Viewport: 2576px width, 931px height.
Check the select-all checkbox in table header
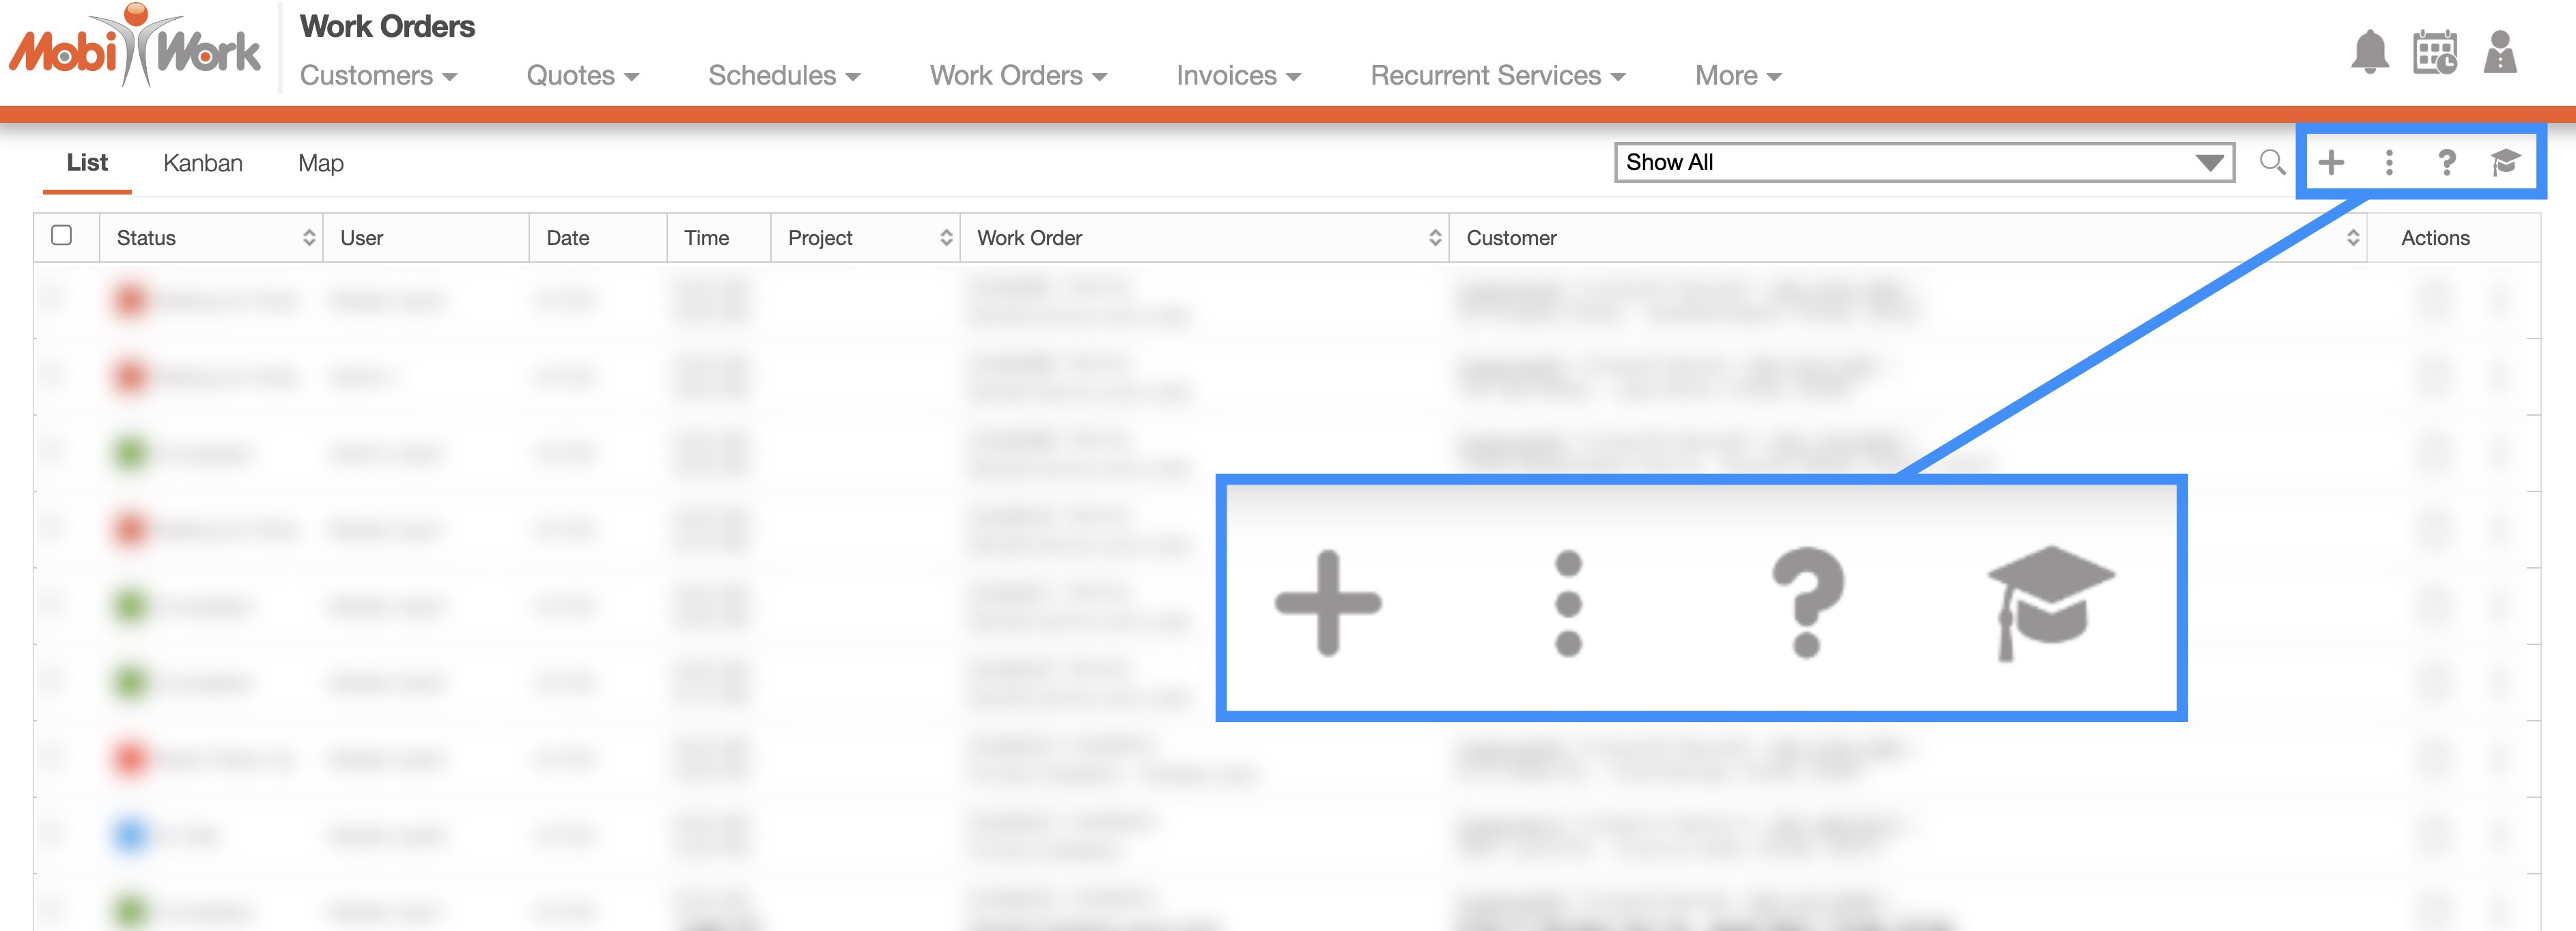pos(62,235)
